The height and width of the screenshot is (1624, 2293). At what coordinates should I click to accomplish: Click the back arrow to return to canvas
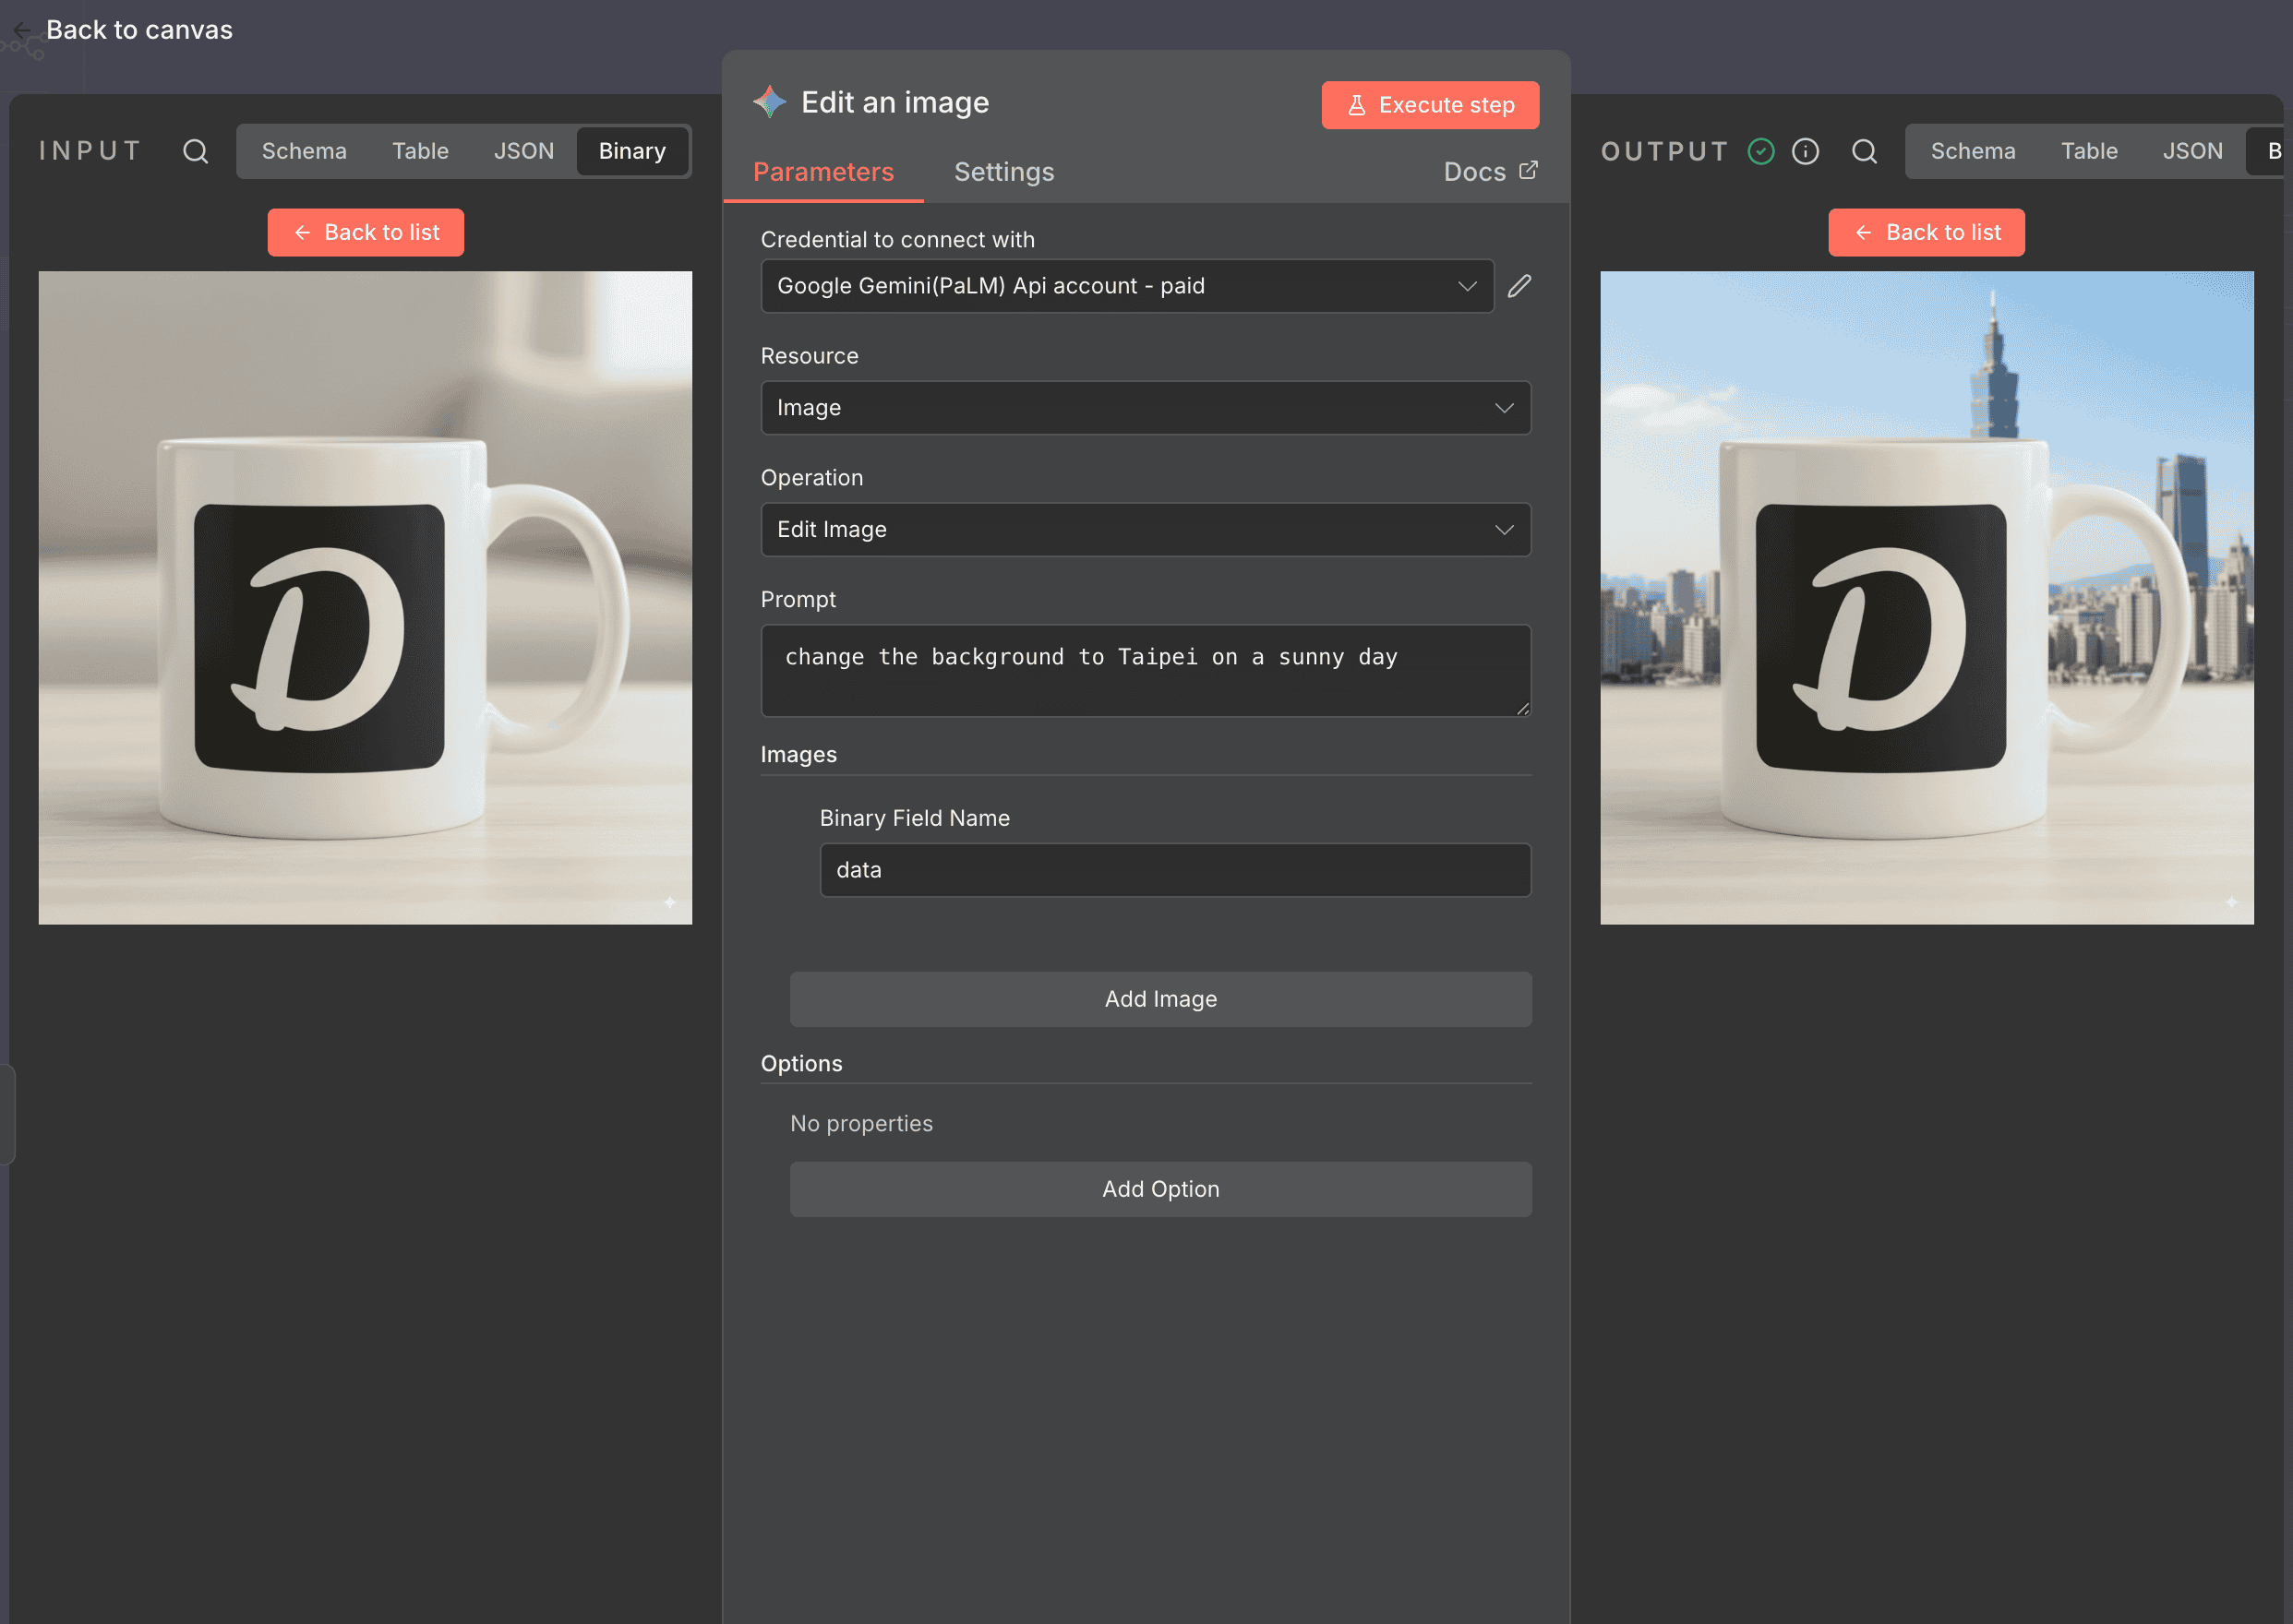[23, 30]
